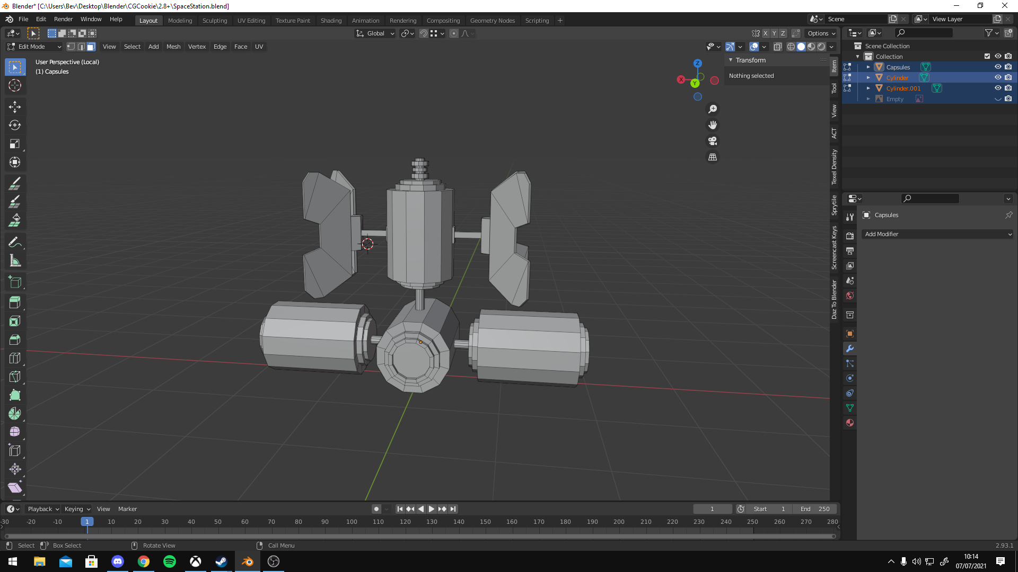Toggle camera view in viewport
The height and width of the screenshot is (572, 1018).
pyautogui.click(x=713, y=141)
